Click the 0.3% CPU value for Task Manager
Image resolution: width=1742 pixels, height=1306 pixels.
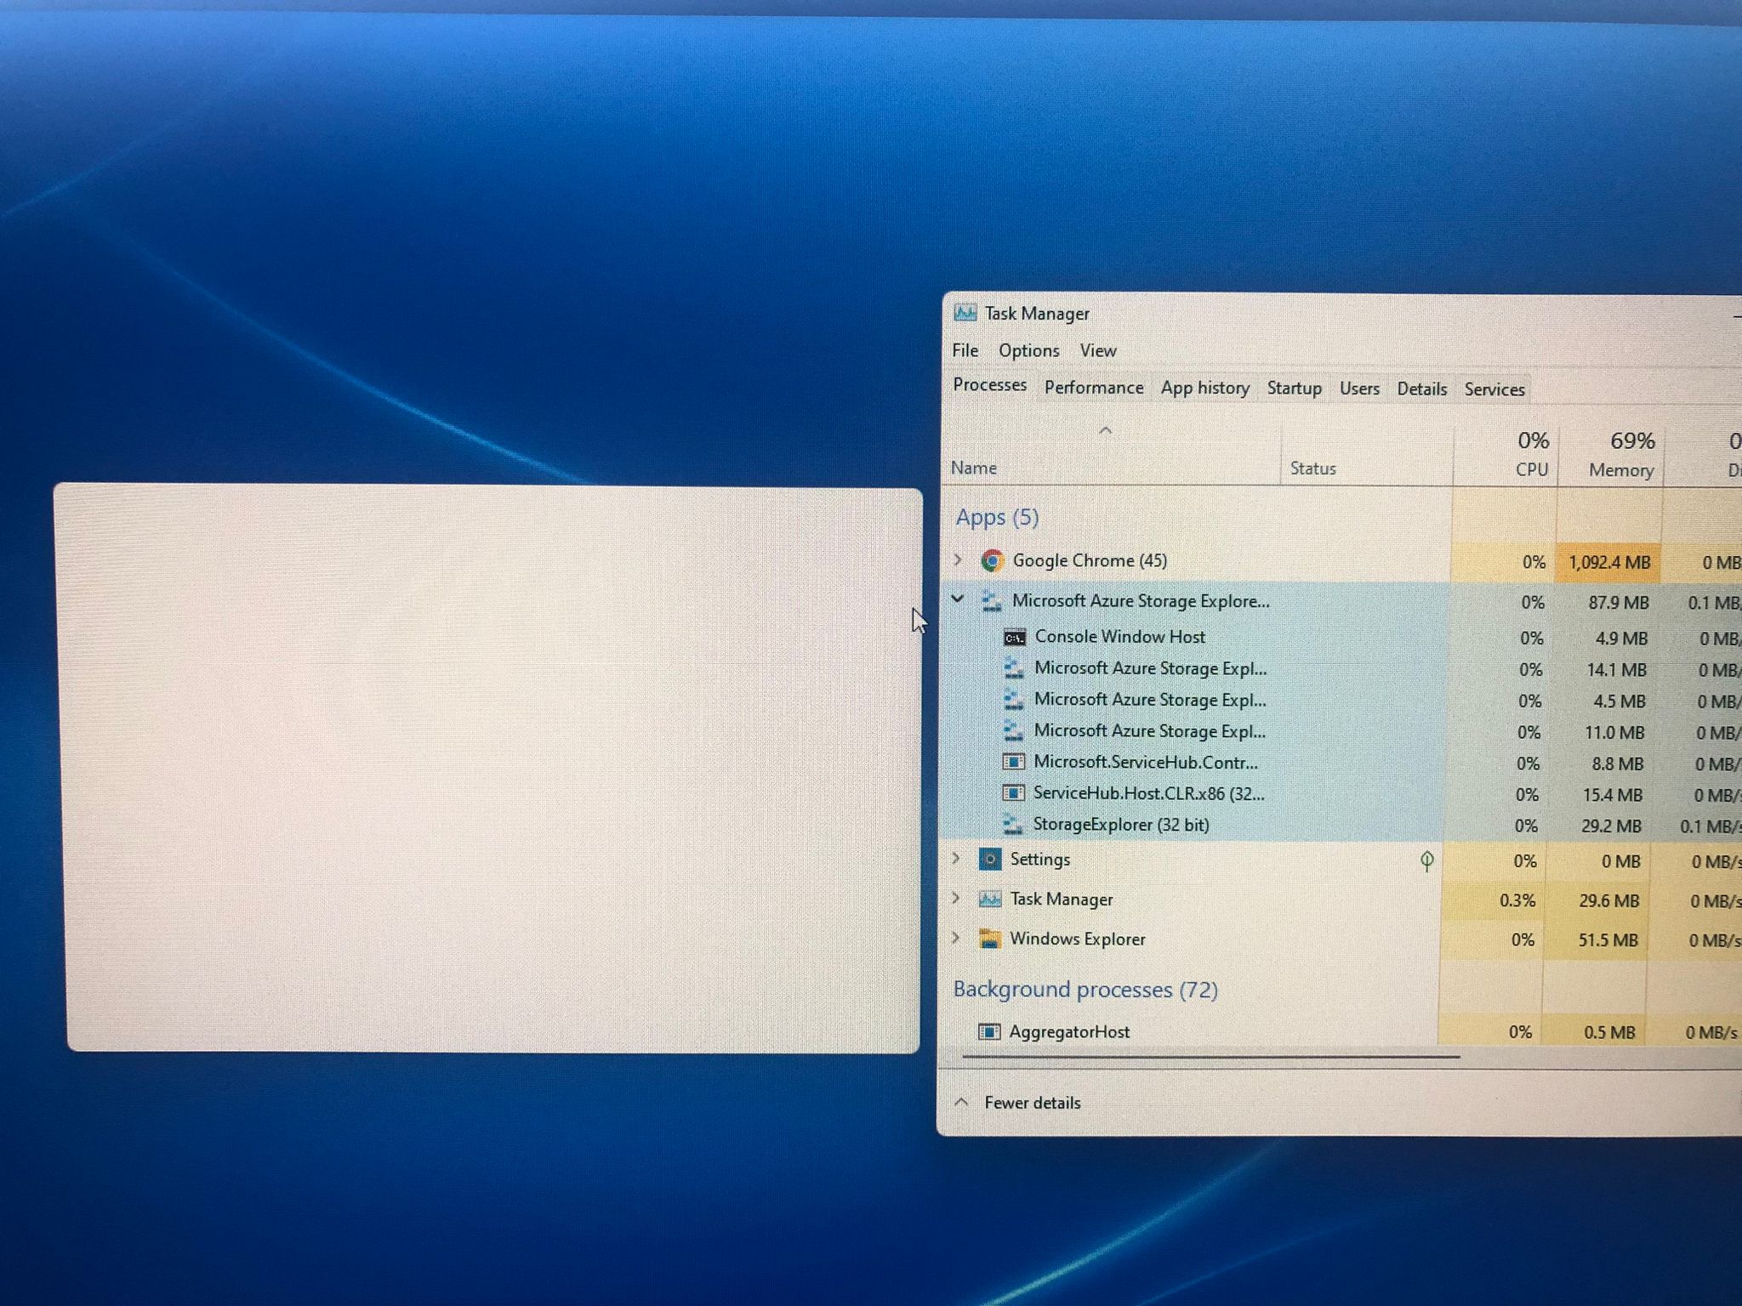point(1517,900)
